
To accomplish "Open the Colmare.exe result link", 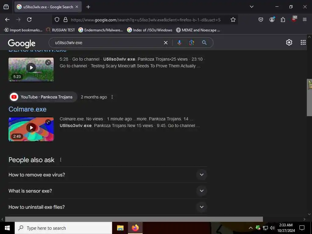I will [27, 109].
